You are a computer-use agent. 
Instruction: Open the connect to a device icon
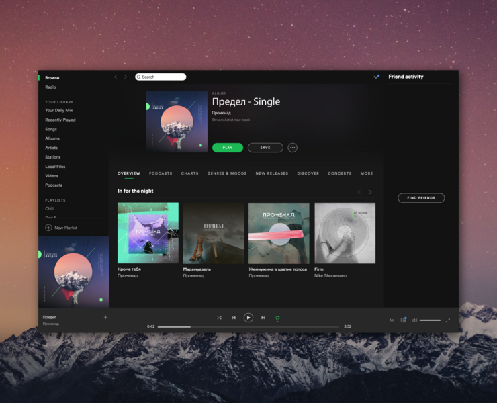(403, 320)
